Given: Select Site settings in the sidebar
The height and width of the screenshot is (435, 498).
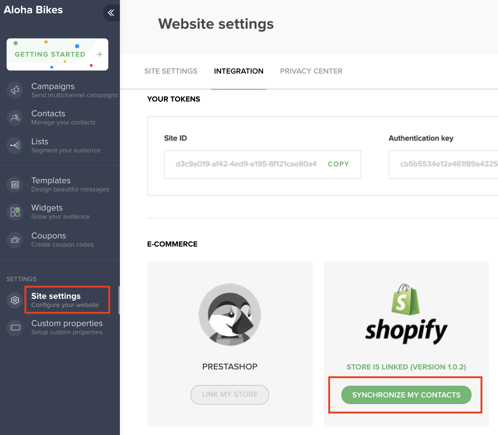Looking at the screenshot, I should click(60, 300).
